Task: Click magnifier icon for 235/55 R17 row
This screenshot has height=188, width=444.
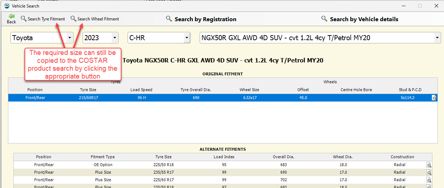Action: 429,172
